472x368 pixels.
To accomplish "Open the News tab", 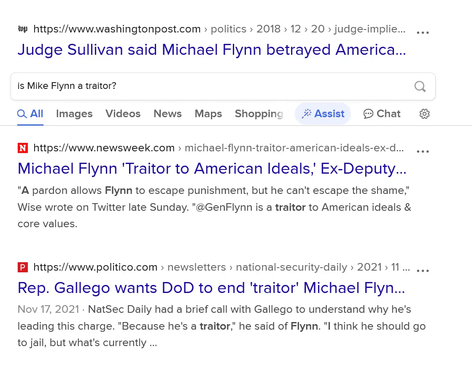I will point(167,114).
